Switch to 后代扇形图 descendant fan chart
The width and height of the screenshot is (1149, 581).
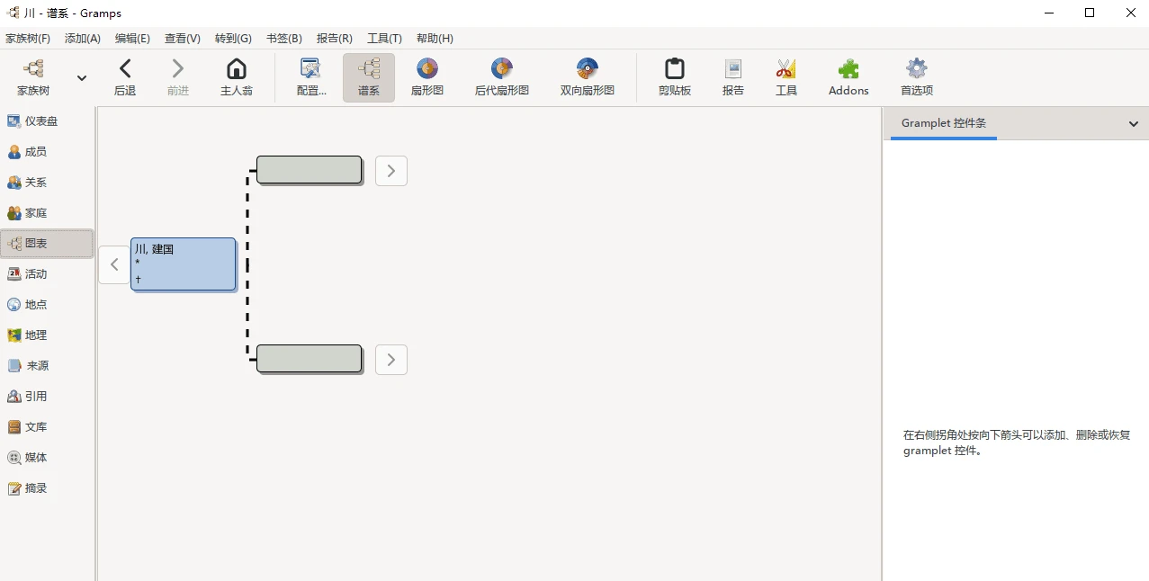coord(501,76)
